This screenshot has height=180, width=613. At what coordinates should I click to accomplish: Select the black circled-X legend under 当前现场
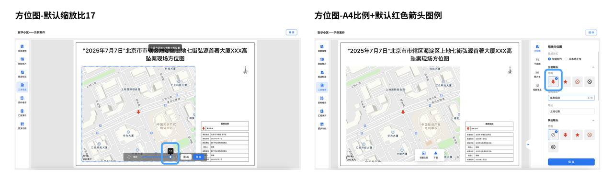tap(589, 82)
